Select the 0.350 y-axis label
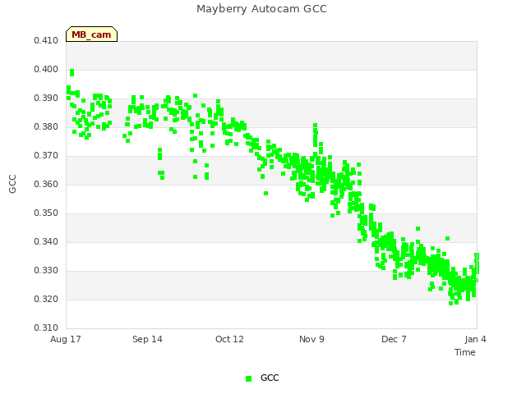Viewport: 526px width, 394px height. click(x=46, y=213)
